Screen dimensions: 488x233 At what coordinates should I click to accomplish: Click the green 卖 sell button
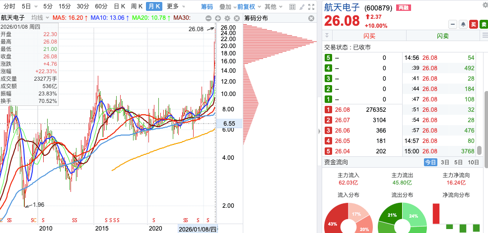(484, 24)
